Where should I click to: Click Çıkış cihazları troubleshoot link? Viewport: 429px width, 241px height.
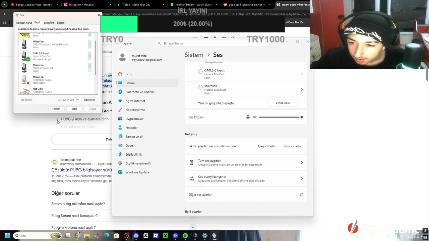(x=267, y=146)
